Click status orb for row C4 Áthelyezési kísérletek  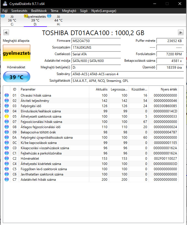(7, 164)
